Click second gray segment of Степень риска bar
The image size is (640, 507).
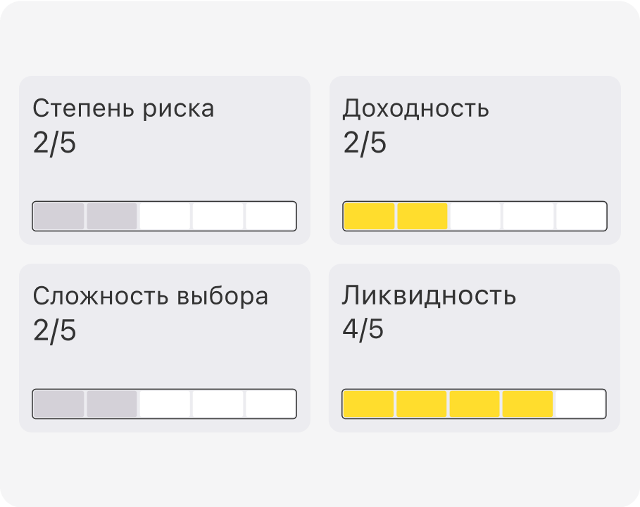point(112,216)
